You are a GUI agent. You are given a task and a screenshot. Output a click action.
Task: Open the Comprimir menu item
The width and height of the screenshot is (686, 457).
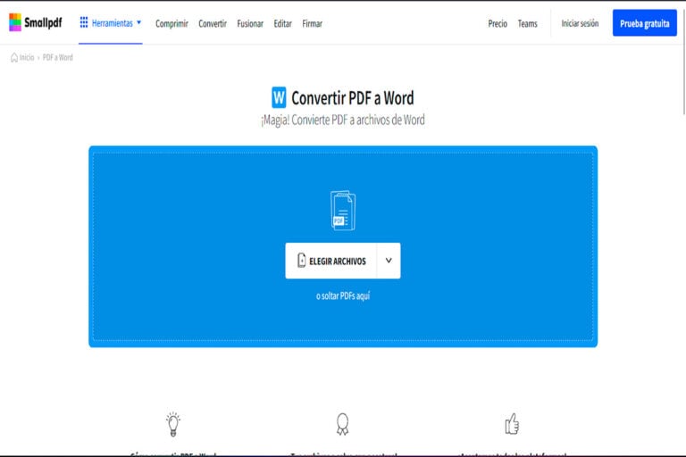[x=171, y=23]
